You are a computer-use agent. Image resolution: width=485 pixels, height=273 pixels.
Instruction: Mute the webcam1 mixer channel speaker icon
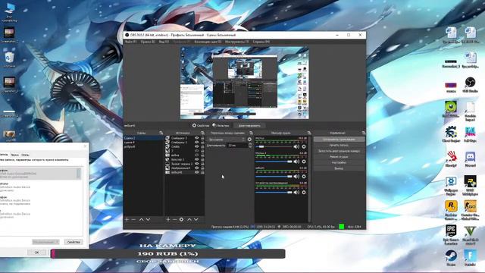[296, 177]
